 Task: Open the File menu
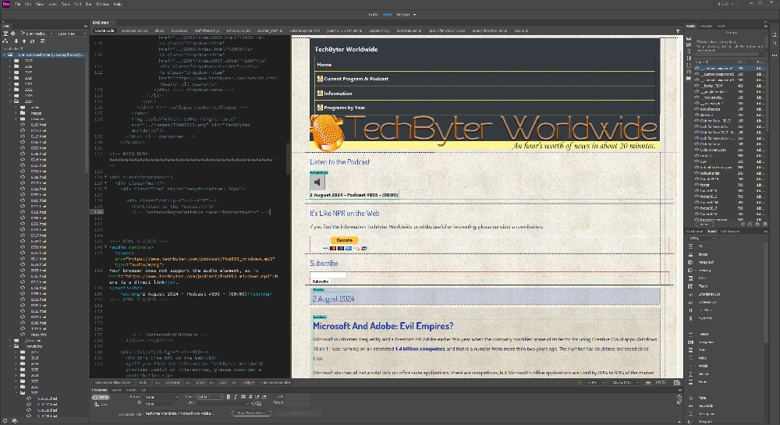(18, 4)
